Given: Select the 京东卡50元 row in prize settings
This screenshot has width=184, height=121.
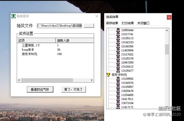Looking at the screenshot, I should click(55, 54).
